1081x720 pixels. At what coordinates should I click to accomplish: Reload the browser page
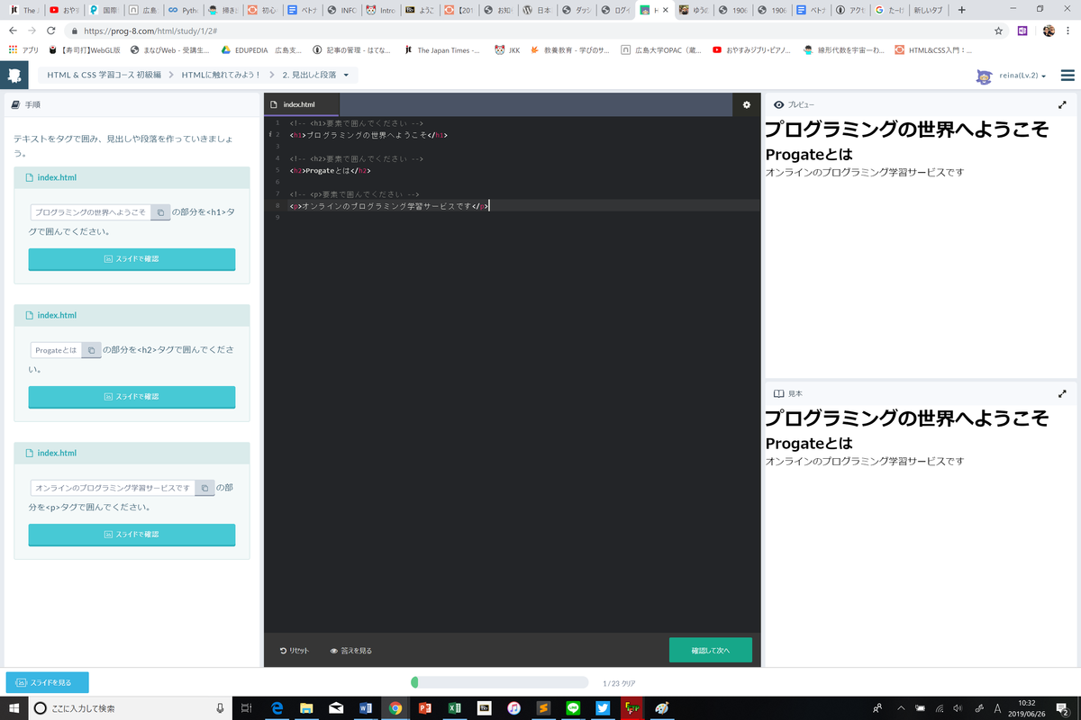click(x=50, y=30)
